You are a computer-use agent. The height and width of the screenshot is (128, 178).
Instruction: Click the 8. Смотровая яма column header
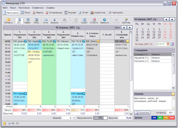pyautogui.click(x=122, y=35)
